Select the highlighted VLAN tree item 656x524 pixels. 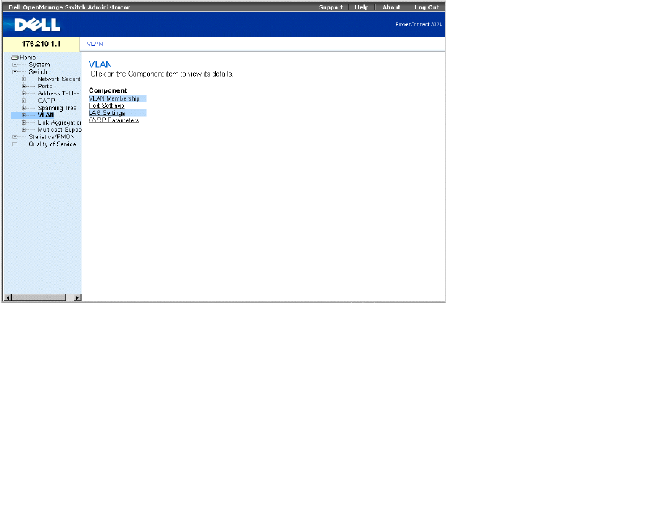pyautogui.click(x=46, y=115)
